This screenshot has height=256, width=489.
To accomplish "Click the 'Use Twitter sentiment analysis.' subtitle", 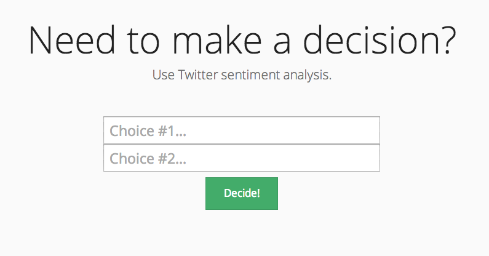I will coord(242,75).
